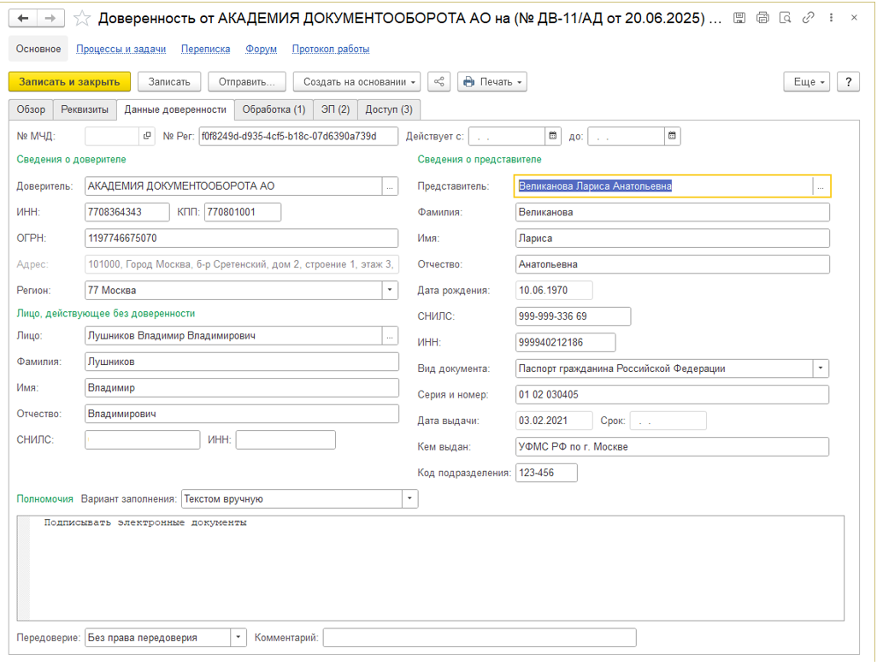Expand the Вид документа dropdown

coord(821,368)
